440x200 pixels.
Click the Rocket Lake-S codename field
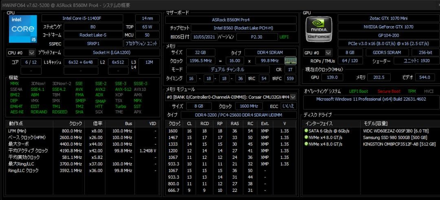click(x=93, y=35)
